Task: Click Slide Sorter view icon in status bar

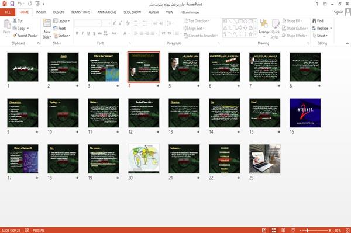Action: coord(274,230)
